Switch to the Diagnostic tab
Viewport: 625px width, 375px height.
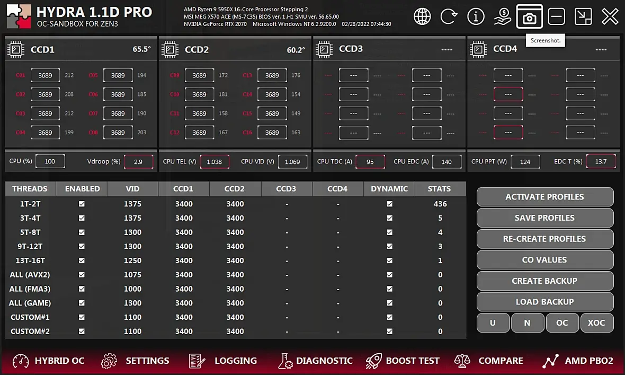315,361
